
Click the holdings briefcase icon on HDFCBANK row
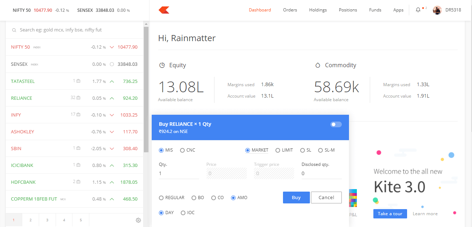point(78,182)
